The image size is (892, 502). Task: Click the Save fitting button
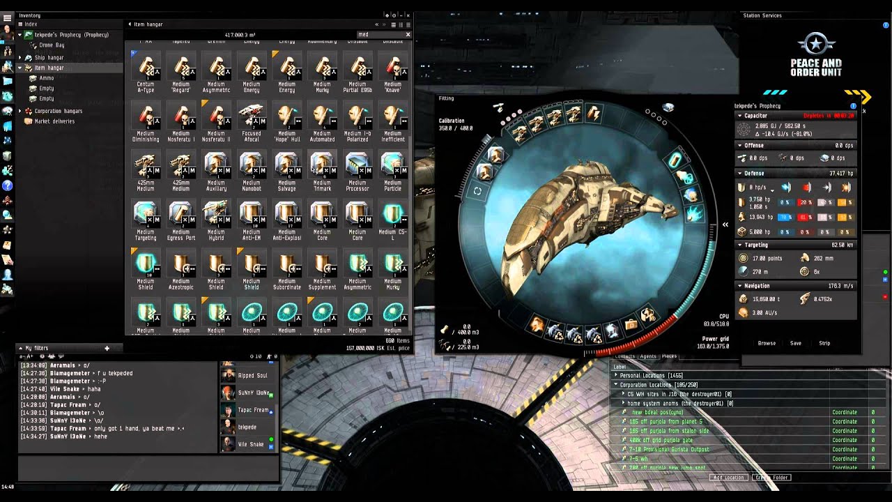796,343
